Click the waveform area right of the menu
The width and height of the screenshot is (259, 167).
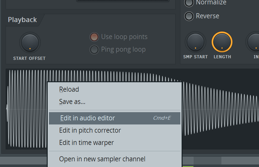[220, 109]
